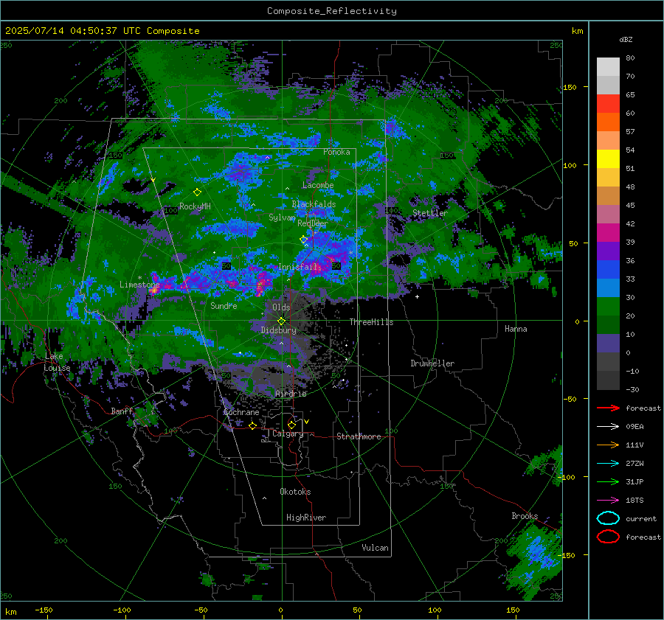Screen dimensions: 664x620
Task: Click the -150 tick on bottom km axis
Action: 44,610
